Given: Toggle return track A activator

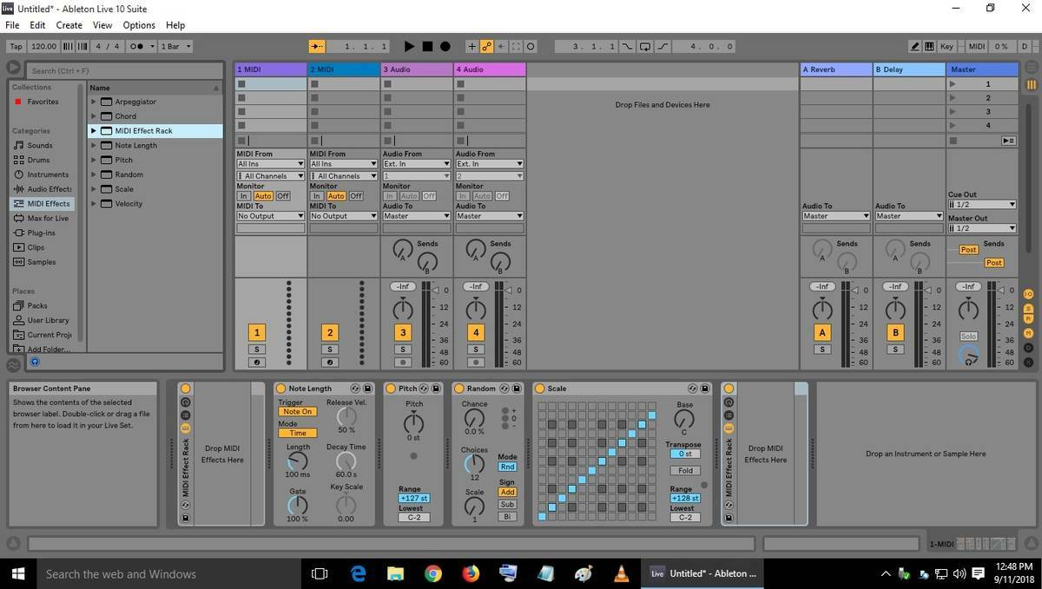Looking at the screenshot, I should [x=822, y=332].
